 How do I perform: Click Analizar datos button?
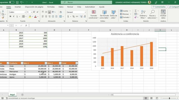click(163, 14)
